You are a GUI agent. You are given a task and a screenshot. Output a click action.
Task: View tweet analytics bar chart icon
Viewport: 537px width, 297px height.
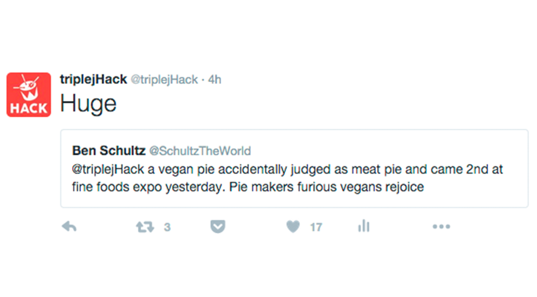tap(363, 226)
